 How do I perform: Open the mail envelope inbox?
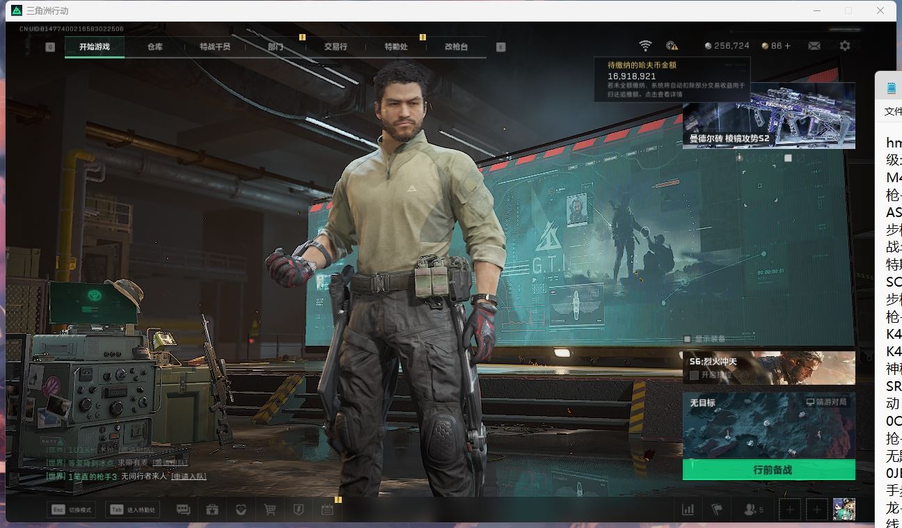coord(814,46)
